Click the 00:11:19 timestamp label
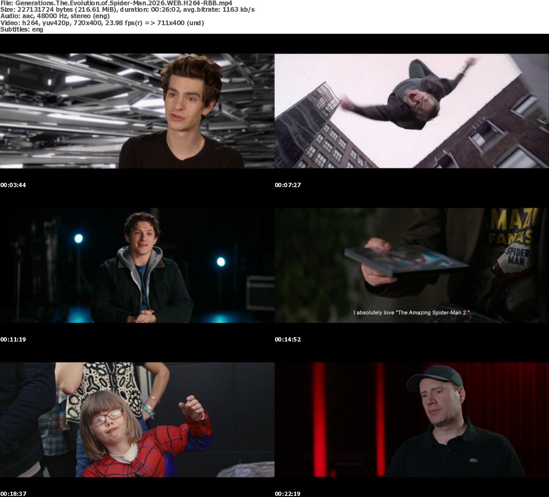The width and height of the screenshot is (549, 497). tap(13, 339)
